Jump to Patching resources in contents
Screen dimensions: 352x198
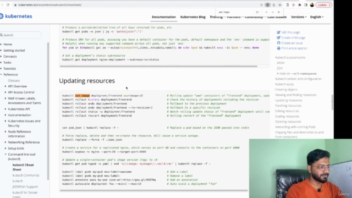point(288,106)
